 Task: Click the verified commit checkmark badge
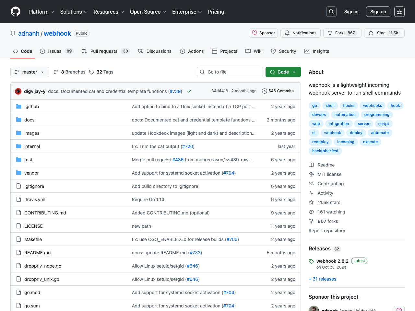(189, 91)
